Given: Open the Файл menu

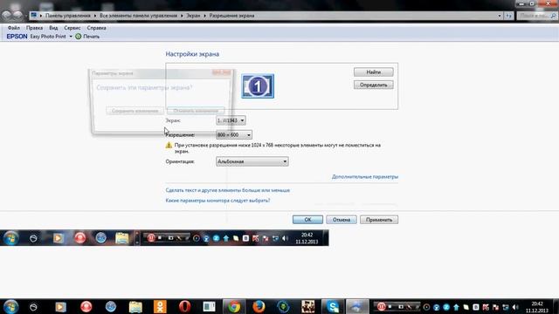Looking at the screenshot, I should coord(14,28).
